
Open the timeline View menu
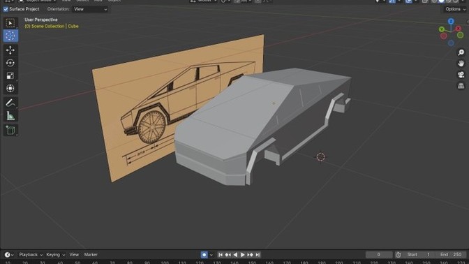click(x=74, y=255)
